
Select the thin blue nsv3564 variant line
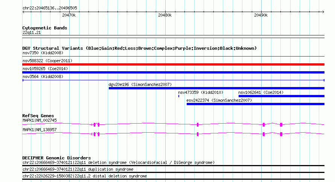173,80
